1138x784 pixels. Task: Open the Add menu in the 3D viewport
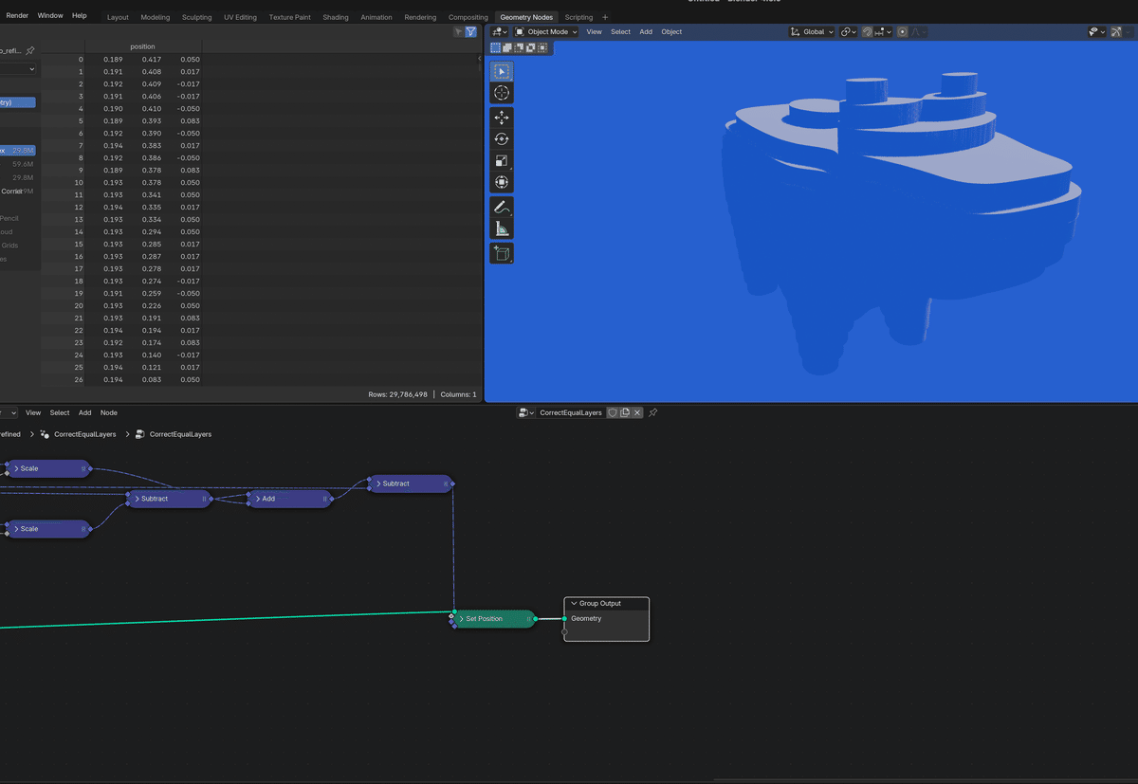pos(646,32)
